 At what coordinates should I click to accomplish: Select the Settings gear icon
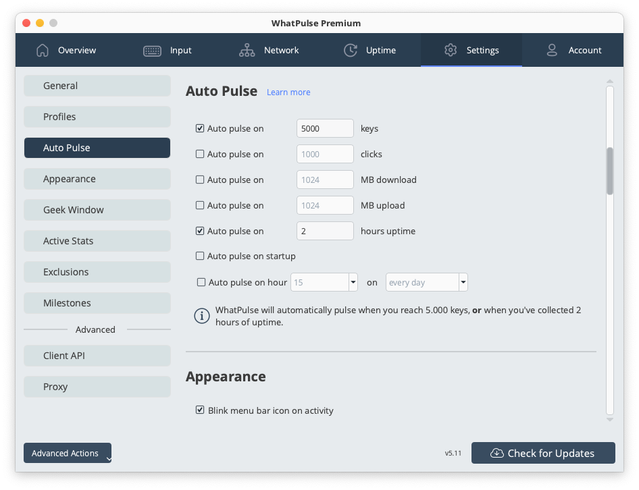click(451, 50)
